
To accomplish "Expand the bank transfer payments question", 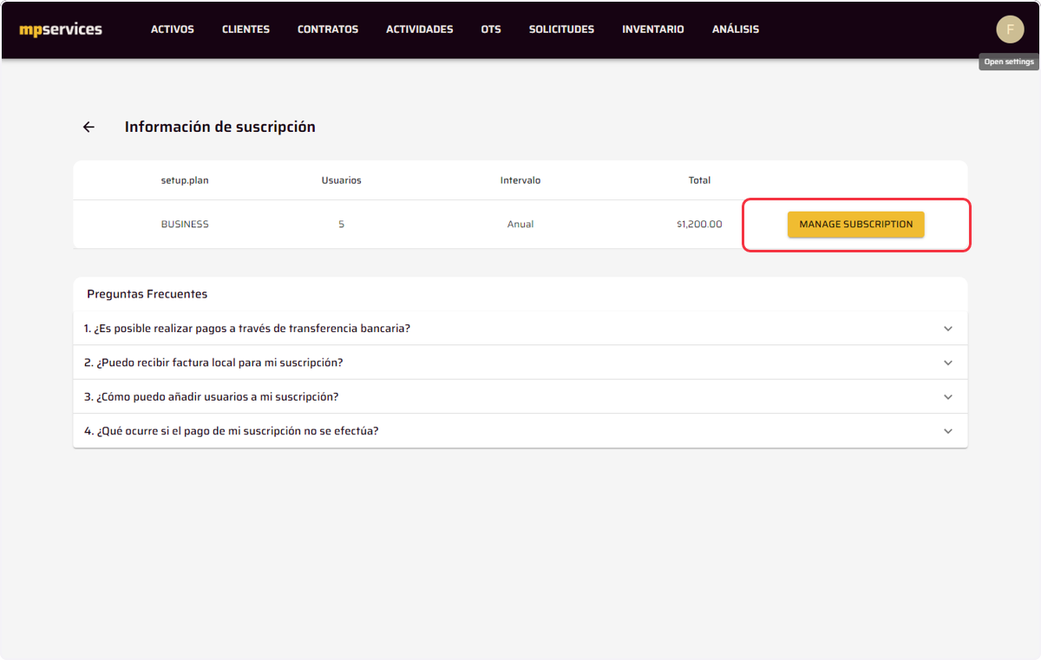I will point(520,329).
